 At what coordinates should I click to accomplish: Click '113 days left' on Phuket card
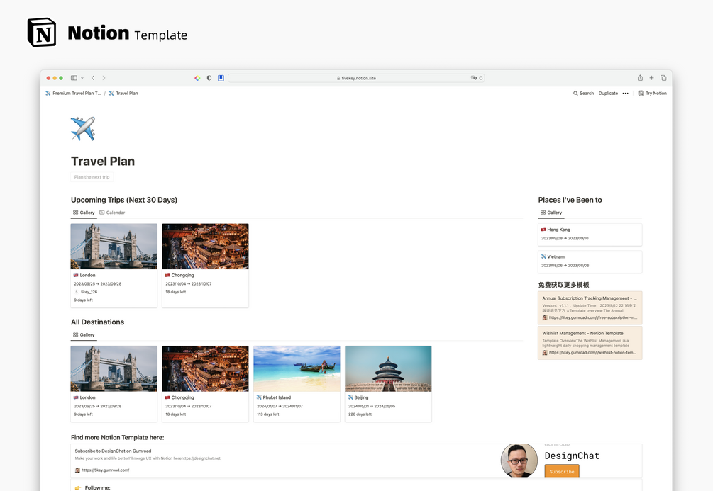[268, 414]
